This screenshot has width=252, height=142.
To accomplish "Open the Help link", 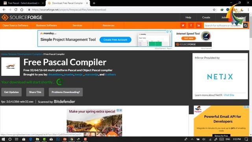I will (x=188, y=17).
